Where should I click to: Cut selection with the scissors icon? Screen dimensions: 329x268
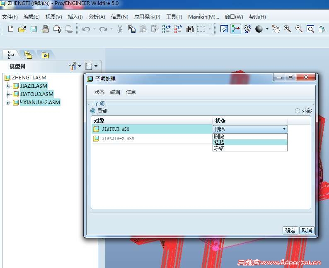pos(120,29)
